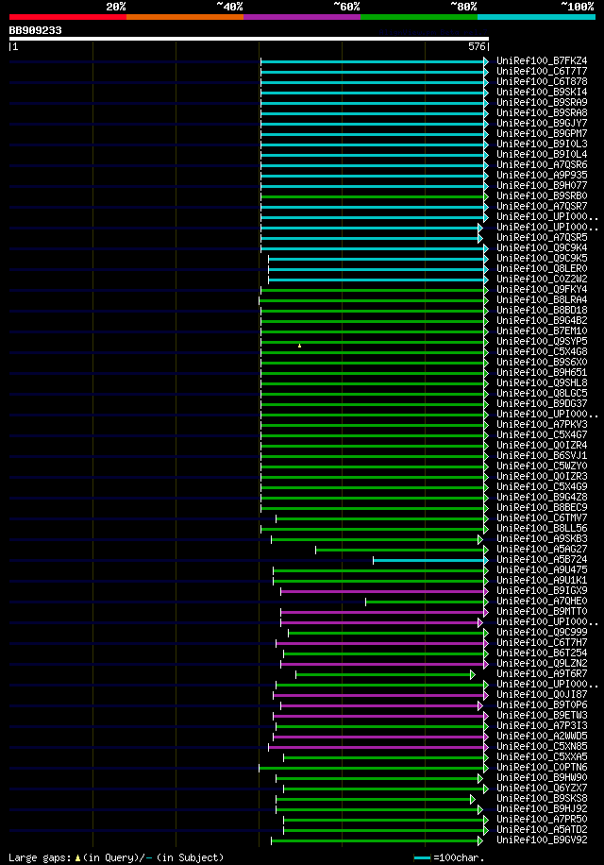Viewport: 604px width, 865px height.
Task: Select the UniRef100_B9I0L3 label
Action: (x=542, y=144)
